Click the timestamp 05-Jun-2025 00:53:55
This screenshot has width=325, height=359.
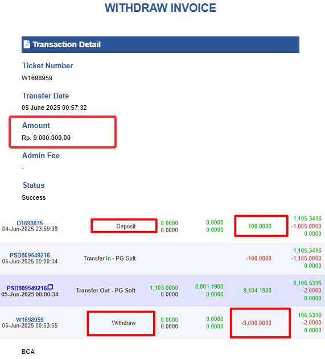click(30, 325)
